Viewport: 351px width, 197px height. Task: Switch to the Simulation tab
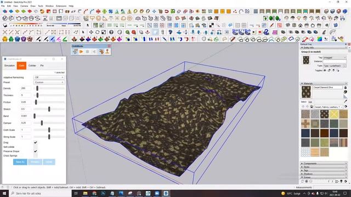pyautogui.click(x=10, y=66)
